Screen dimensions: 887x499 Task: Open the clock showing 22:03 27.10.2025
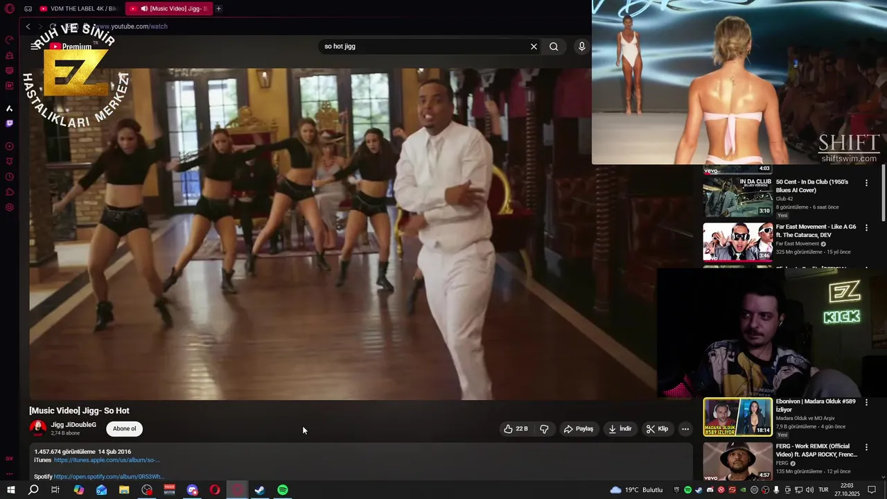(847, 490)
